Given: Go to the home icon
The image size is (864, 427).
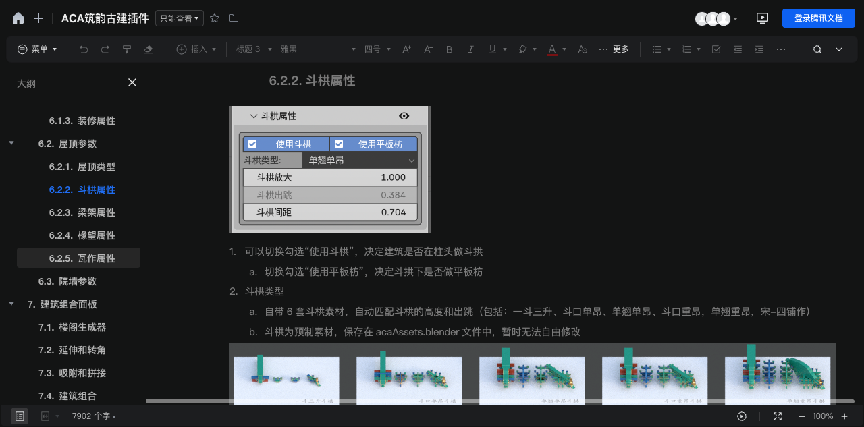Looking at the screenshot, I should [18, 18].
